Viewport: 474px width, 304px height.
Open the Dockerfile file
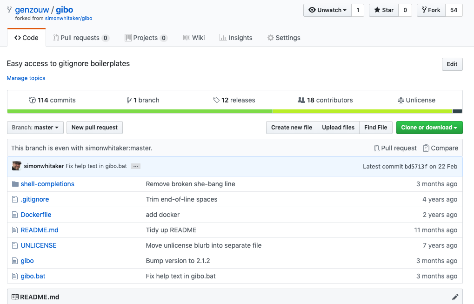[36, 215]
